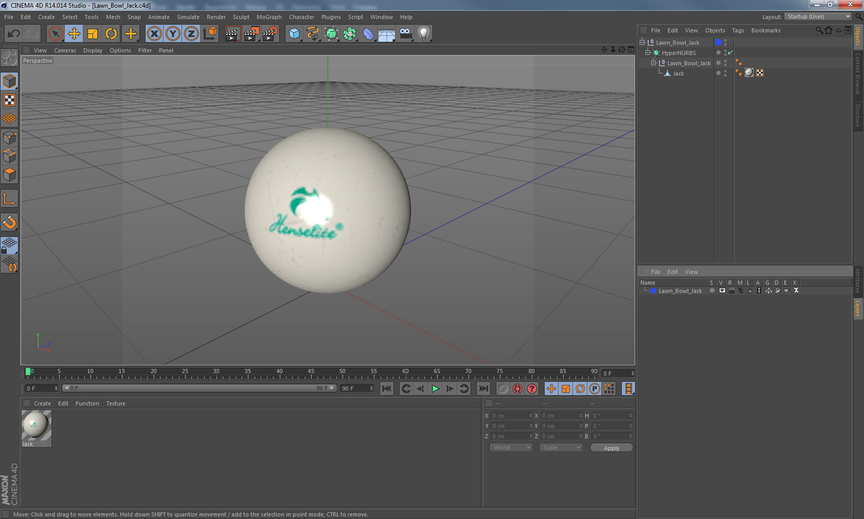Open spline pen tools
The height and width of the screenshot is (519, 864).
point(313,34)
